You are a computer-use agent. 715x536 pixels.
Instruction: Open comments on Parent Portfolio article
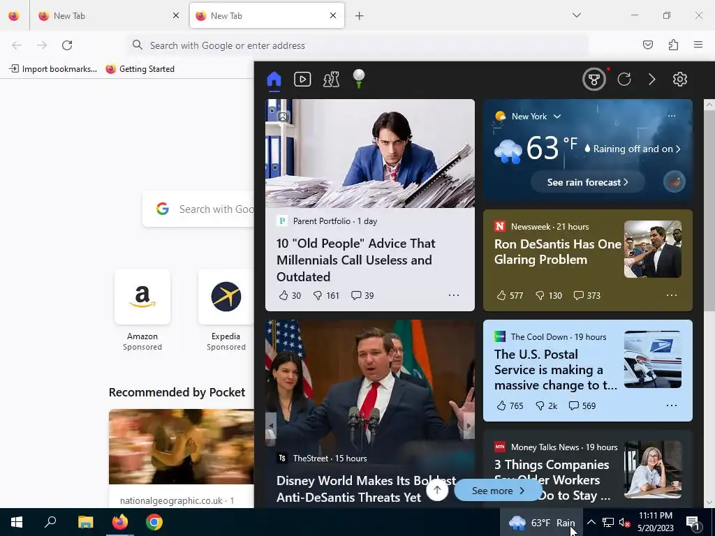pos(362,295)
